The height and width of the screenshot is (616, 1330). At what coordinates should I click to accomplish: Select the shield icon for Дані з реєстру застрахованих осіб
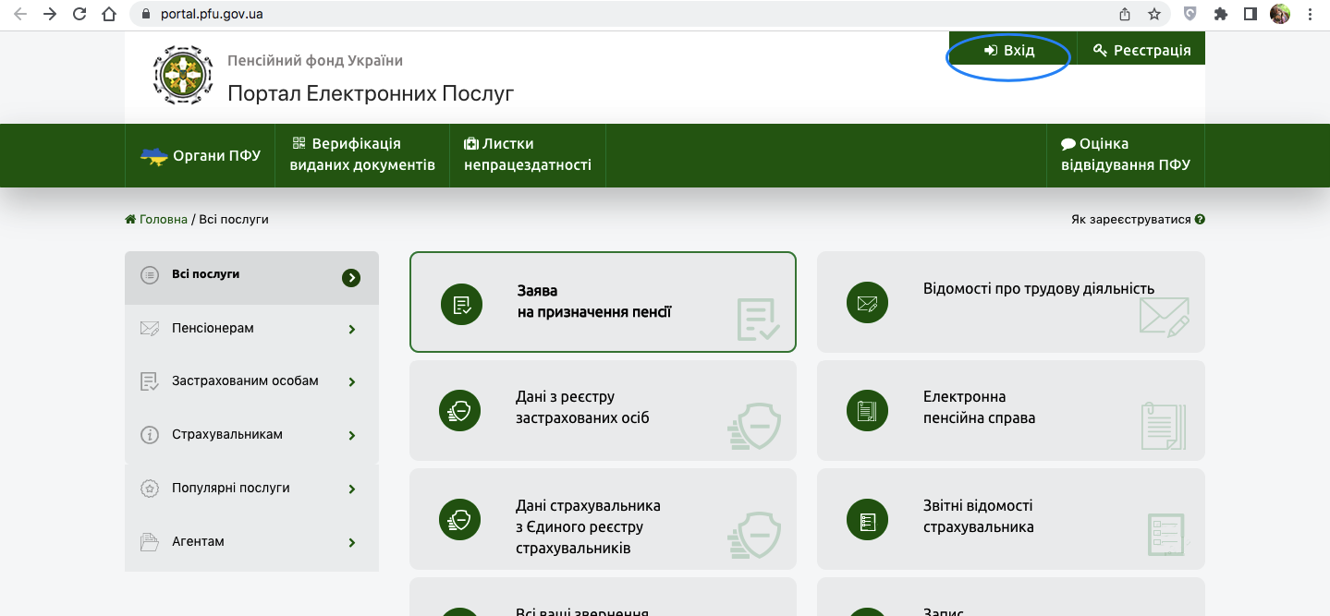click(x=460, y=410)
